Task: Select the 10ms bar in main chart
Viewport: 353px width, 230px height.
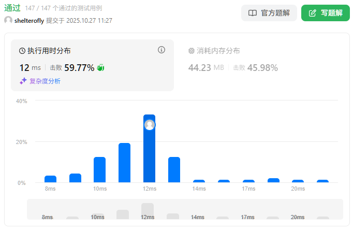Action: [x=99, y=170]
